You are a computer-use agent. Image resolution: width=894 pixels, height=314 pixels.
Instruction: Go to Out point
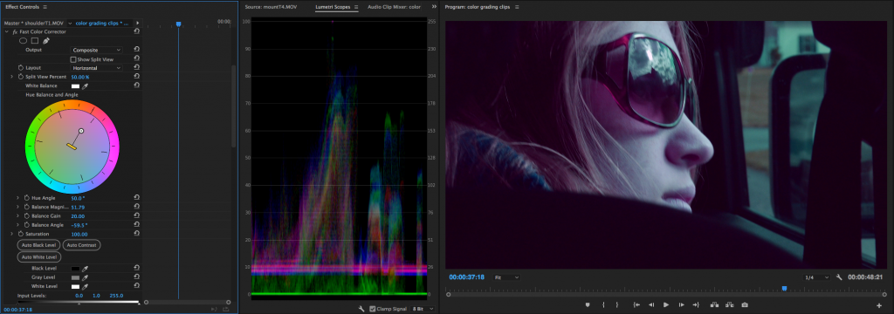(x=696, y=305)
